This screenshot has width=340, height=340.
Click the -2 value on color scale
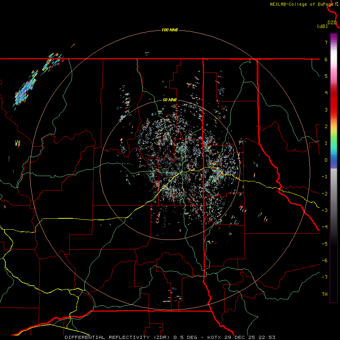point(325,194)
